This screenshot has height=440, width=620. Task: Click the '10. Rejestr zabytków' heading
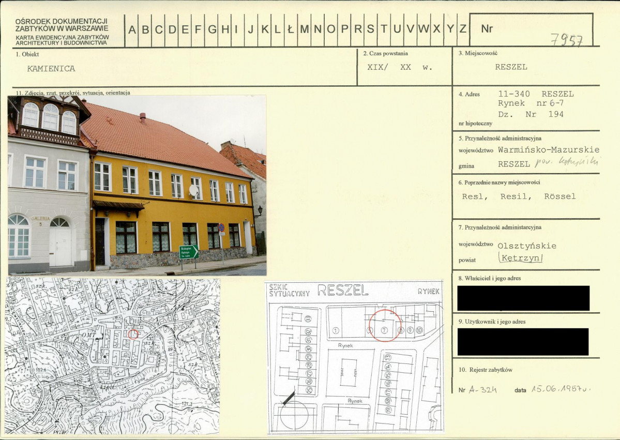point(486,370)
